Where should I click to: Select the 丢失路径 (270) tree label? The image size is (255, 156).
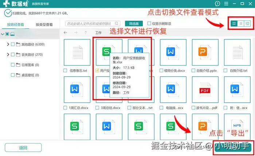32,55
